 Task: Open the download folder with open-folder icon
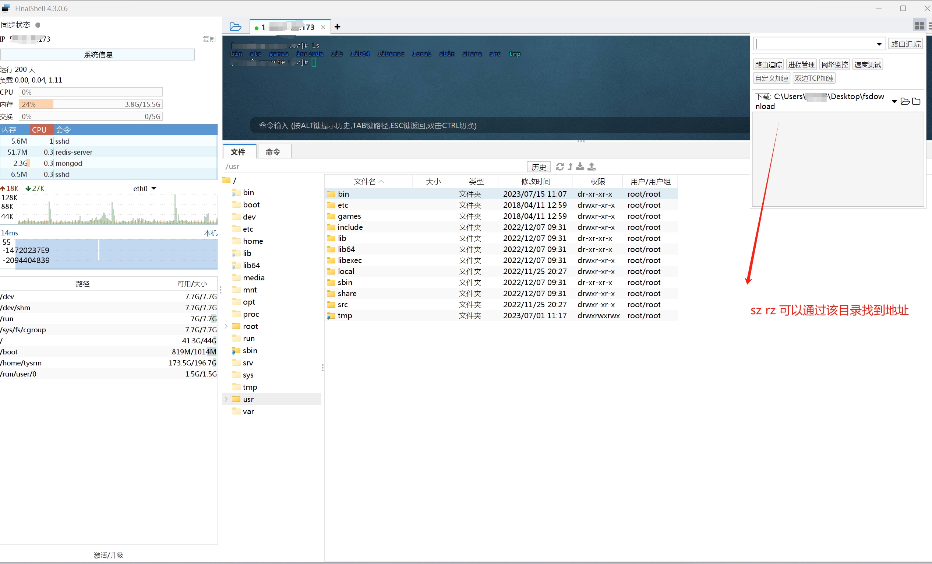pyautogui.click(x=905, y=101)
